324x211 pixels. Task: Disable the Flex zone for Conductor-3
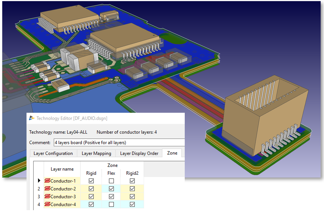click(111, 196)
